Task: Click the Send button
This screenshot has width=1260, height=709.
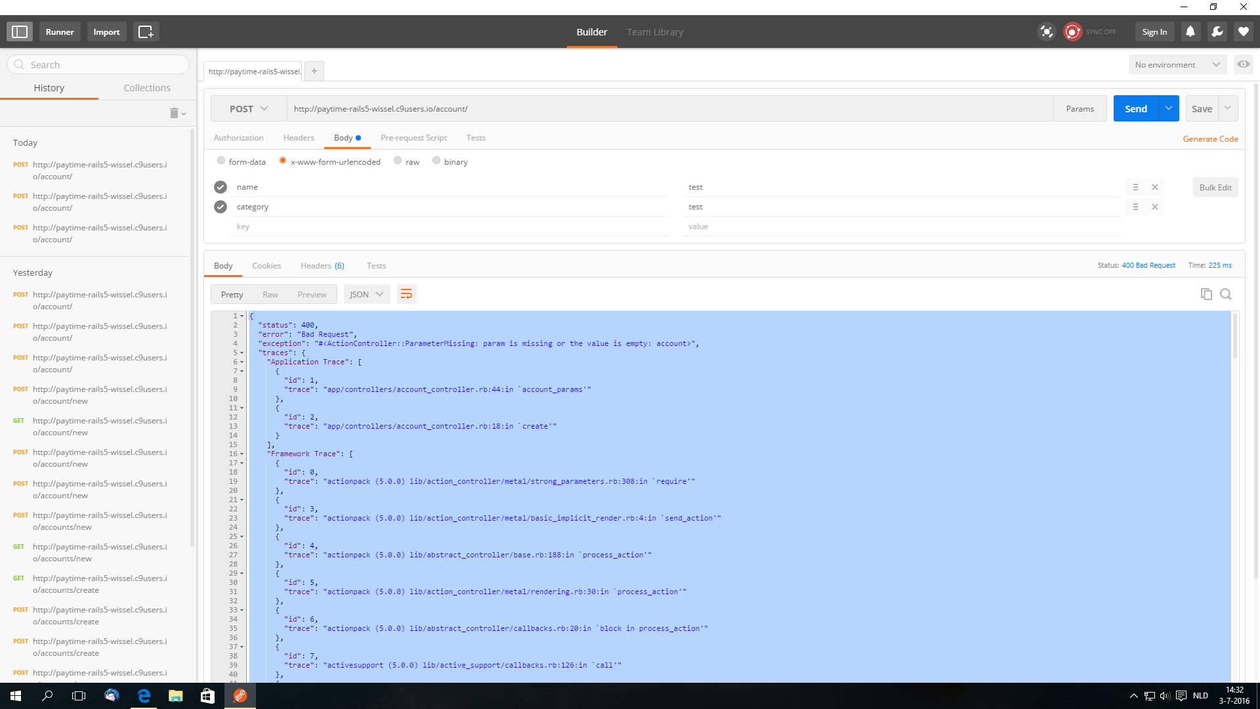Action: [x=1136, y=108]
